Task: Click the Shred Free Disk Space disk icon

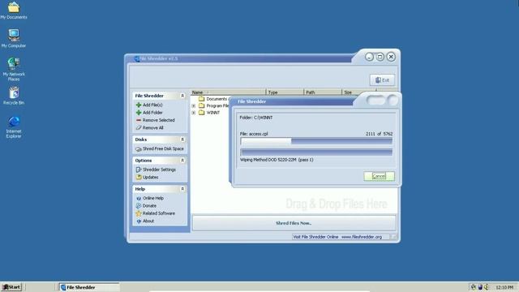Action: [139, 149]
